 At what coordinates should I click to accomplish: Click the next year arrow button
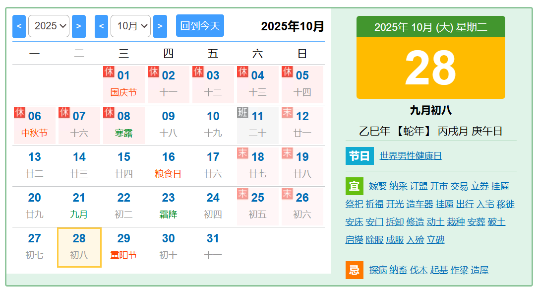point(78,26)
